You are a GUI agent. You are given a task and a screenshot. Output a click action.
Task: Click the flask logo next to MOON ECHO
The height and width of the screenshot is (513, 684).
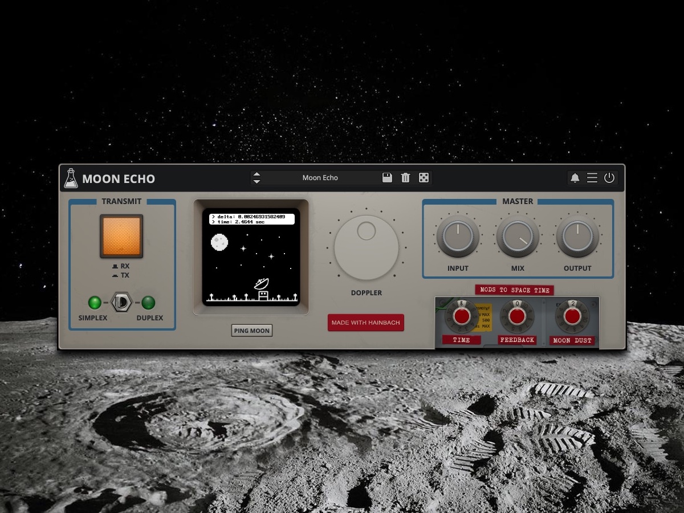[70, 177]
